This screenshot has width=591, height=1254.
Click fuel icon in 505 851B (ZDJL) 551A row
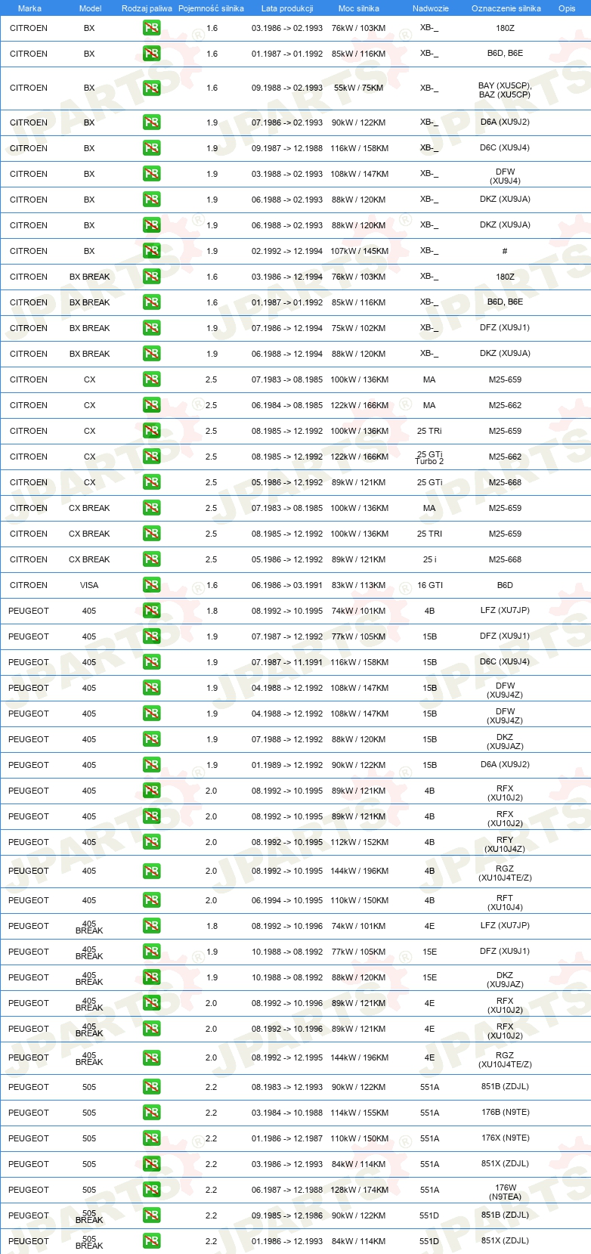pos(151,1087)
